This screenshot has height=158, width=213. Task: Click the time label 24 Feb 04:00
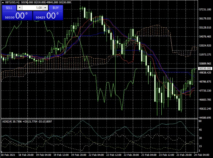tap(201, 155)
